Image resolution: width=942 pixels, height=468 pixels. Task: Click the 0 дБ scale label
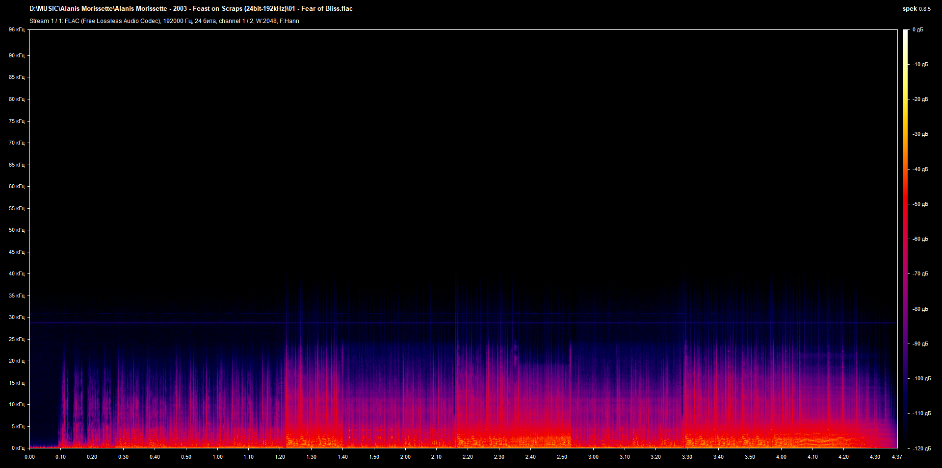tap(917, 30)
